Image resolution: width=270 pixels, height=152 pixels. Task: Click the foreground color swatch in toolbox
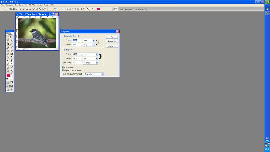(8, 75)
